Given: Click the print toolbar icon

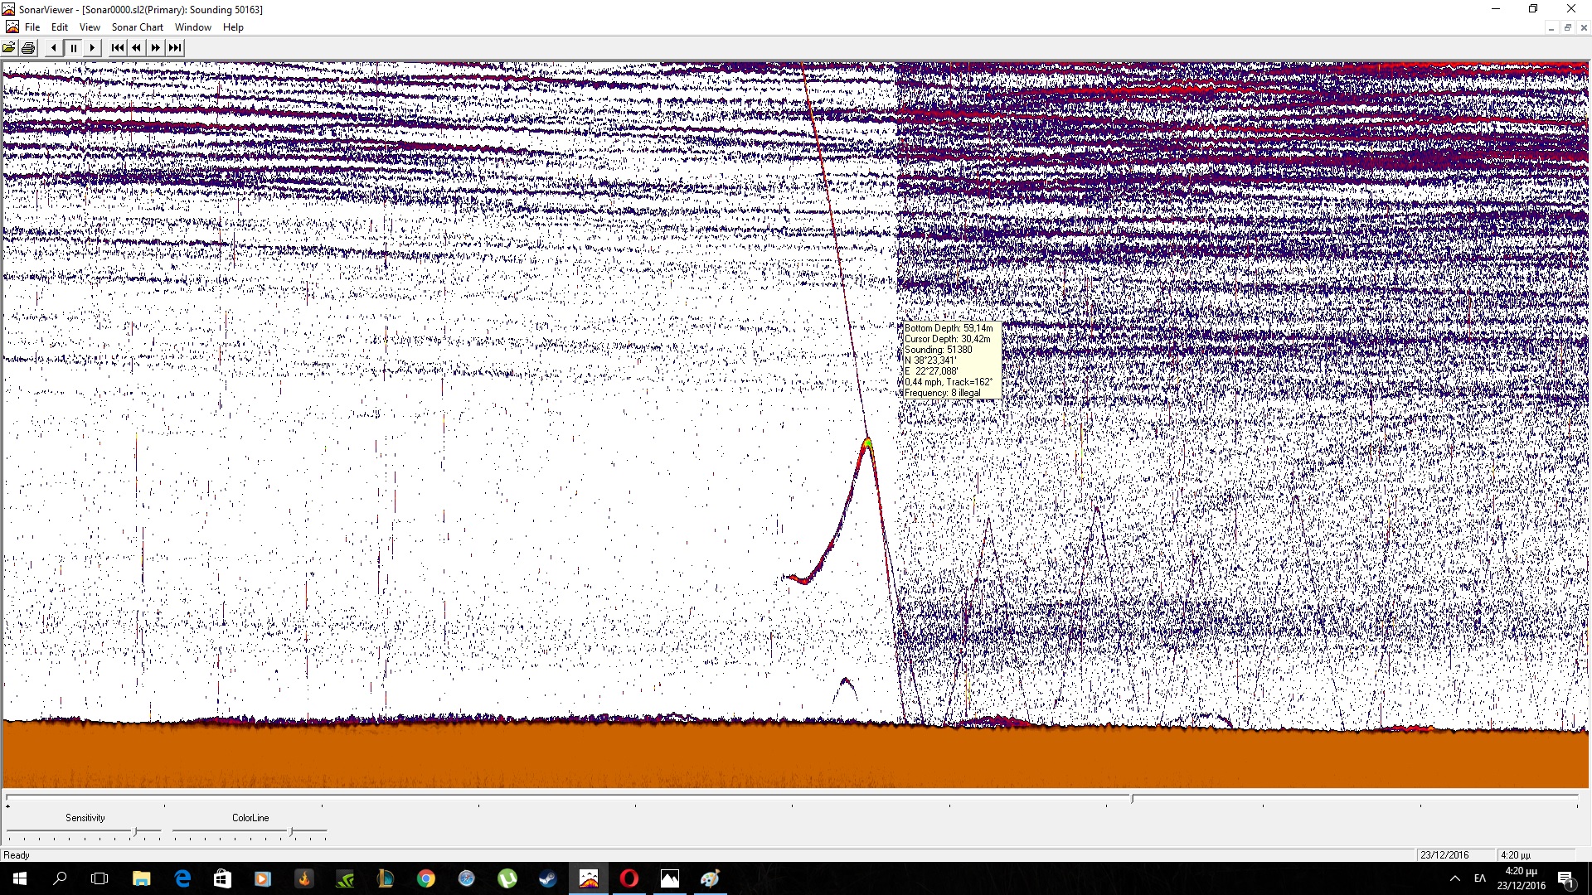Looking at the screenshot, I should (28, 48).
